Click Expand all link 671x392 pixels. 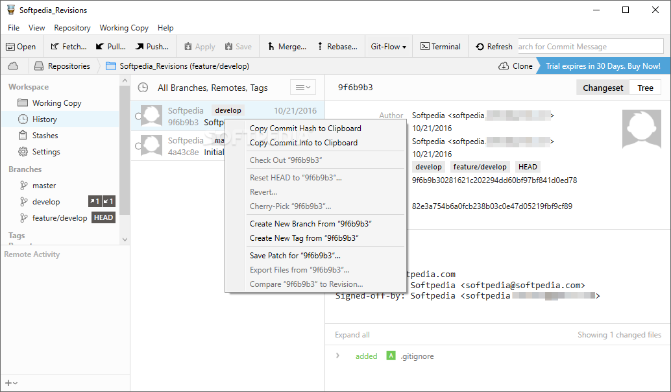pos(352,335)
